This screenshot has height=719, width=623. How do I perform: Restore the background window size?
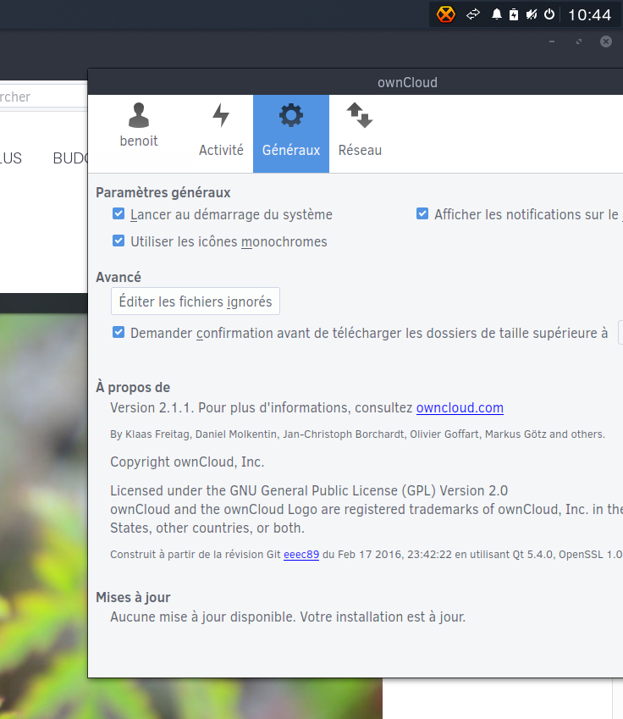pos(579,41)
